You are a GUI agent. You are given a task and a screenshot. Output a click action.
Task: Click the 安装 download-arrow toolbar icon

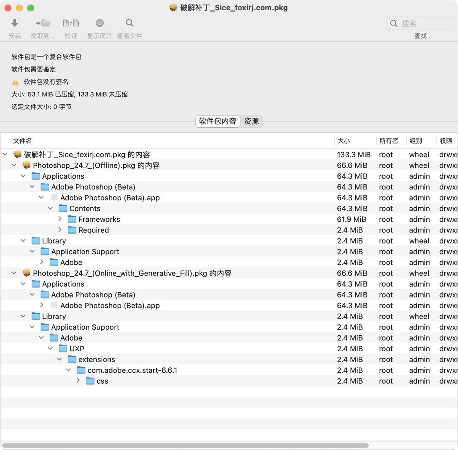click(x=15, y=23)
